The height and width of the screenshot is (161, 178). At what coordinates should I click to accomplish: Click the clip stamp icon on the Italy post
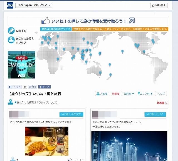(13, 159)
